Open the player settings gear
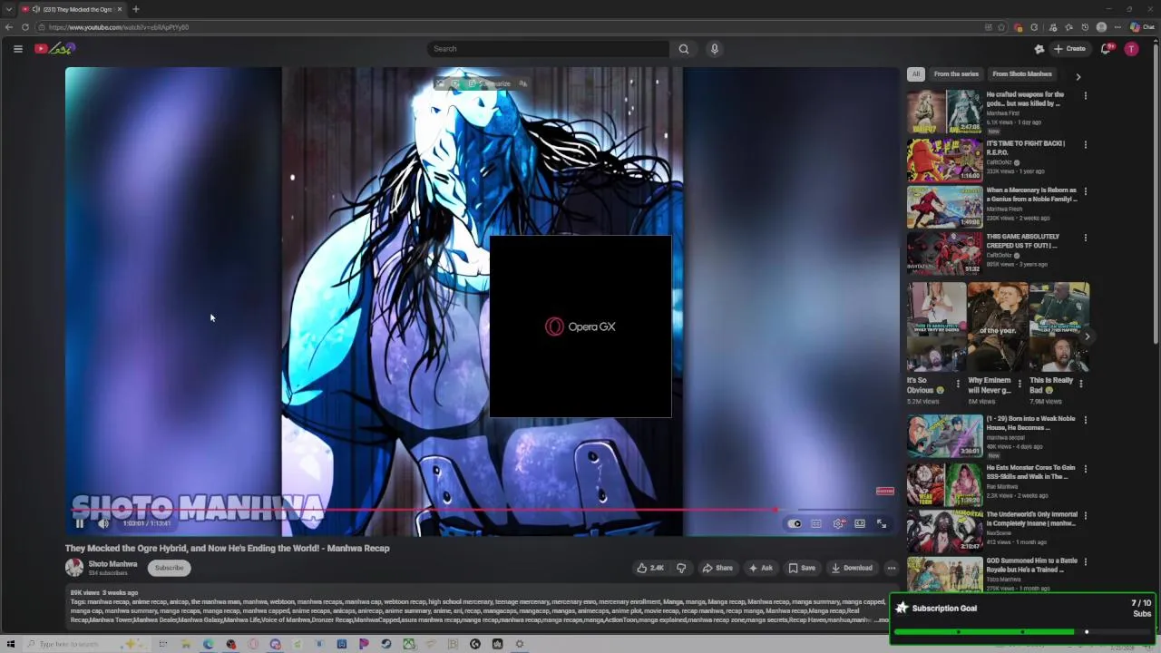The width and height of the screenshot is (1161, 653). pyautogui.click(x=839, y=523)
